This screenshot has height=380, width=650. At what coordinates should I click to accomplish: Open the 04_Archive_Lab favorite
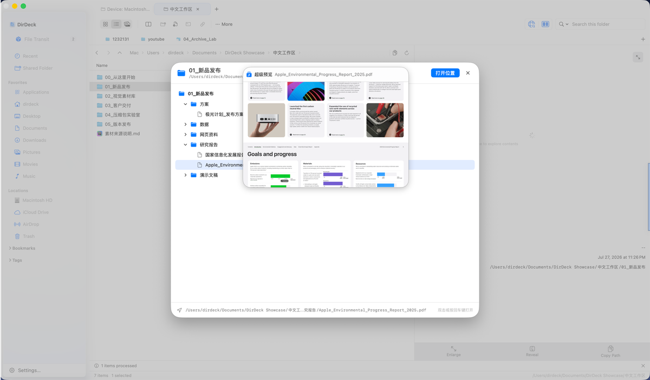click(x=196, y=39)
